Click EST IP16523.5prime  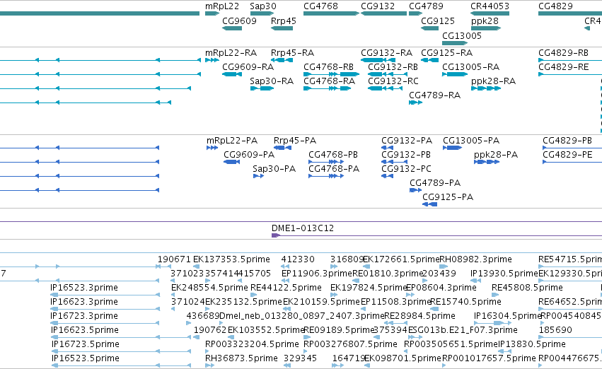point(85,358)
